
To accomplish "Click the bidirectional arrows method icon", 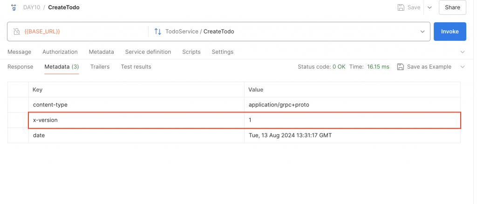I will [x=157, y=31].
